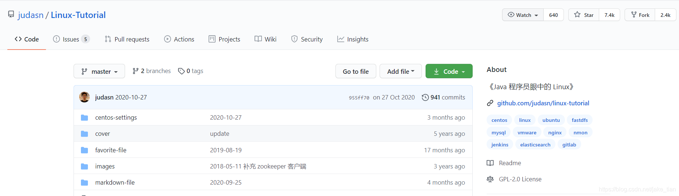The width and height of the screenshot is (679, 196).
Task: Open the markdown-file folder
Action: point(115,182)
